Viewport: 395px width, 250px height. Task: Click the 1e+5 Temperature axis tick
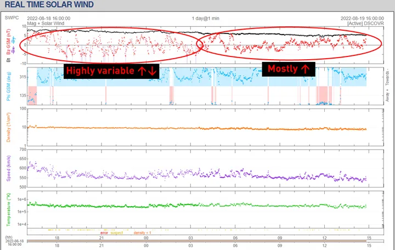[21, 212]
